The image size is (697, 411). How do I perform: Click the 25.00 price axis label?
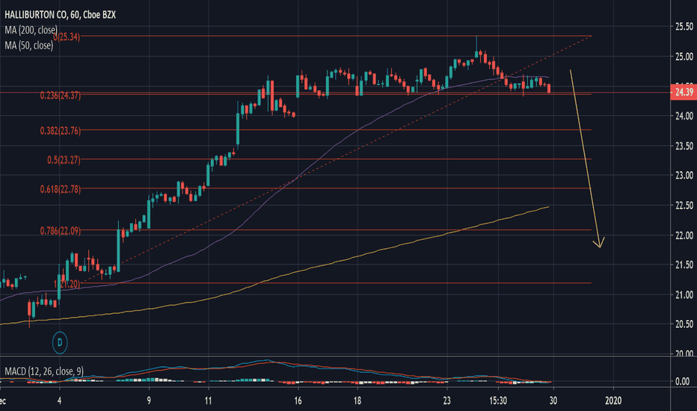tap(684, 57)
